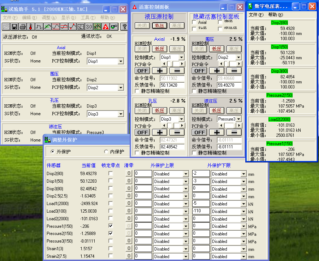Open the 工具 menu in 试验助手
The height and width of the screenshot is (261, 319).
pyautogui.click(x=88, y=18)
